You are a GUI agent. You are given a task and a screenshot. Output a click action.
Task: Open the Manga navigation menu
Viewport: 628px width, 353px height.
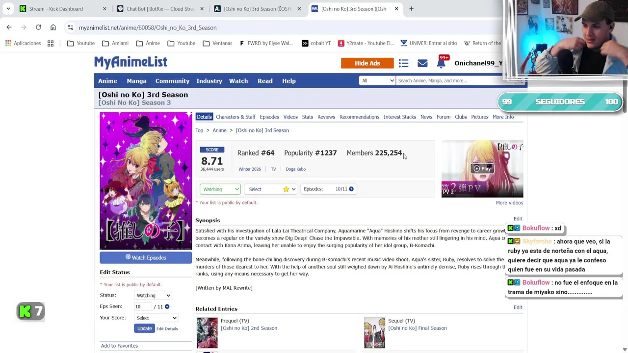point(136,81)
